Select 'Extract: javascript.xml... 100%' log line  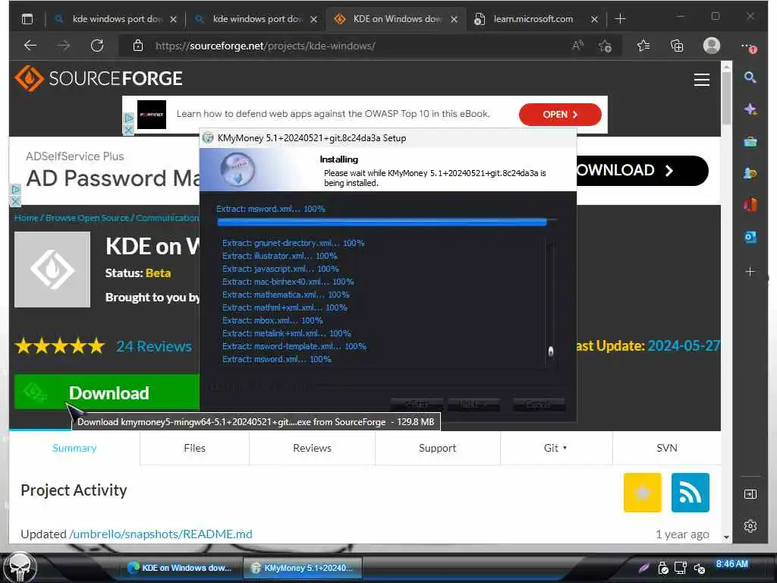click(281, 269)
